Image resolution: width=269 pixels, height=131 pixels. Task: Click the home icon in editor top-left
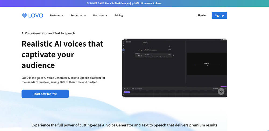124,40
